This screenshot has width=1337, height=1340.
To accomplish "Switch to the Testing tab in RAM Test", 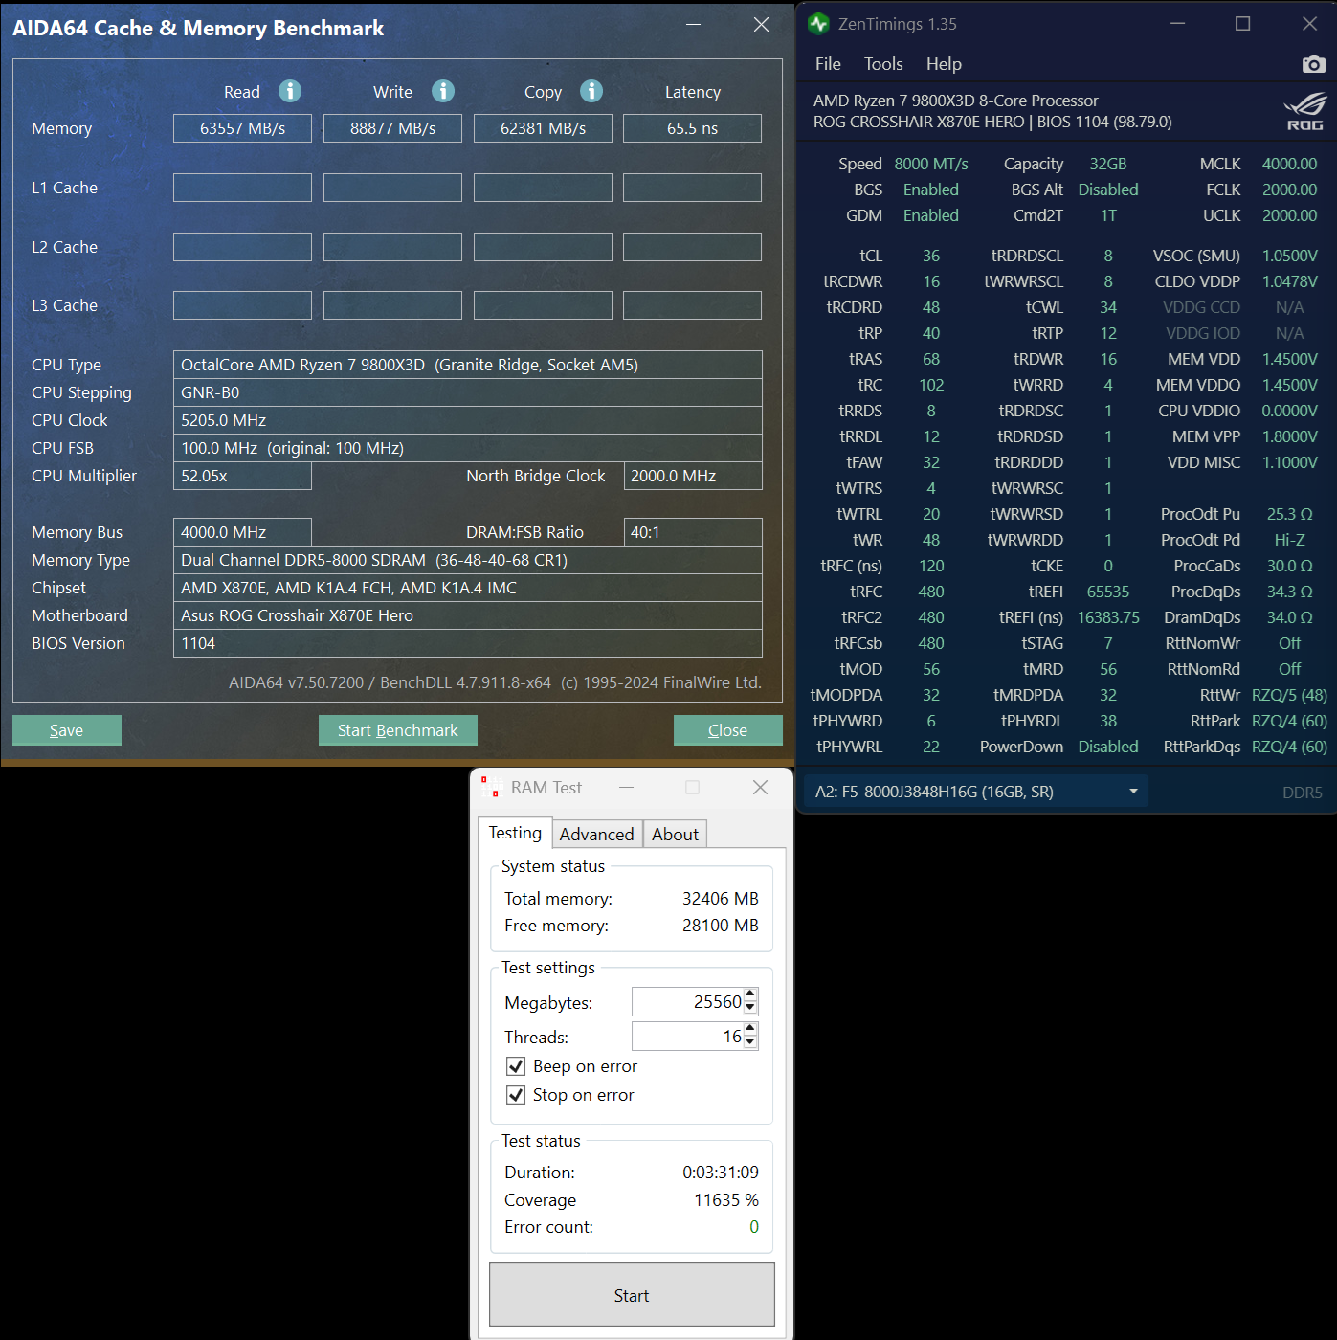I will click(515, 833).
